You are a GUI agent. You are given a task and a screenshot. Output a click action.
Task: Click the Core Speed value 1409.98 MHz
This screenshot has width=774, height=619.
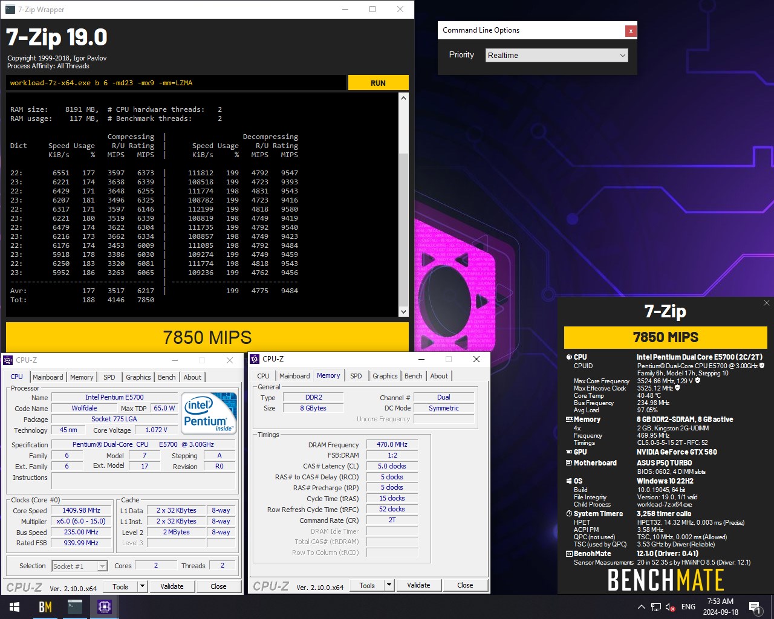[x=82, y=510]
